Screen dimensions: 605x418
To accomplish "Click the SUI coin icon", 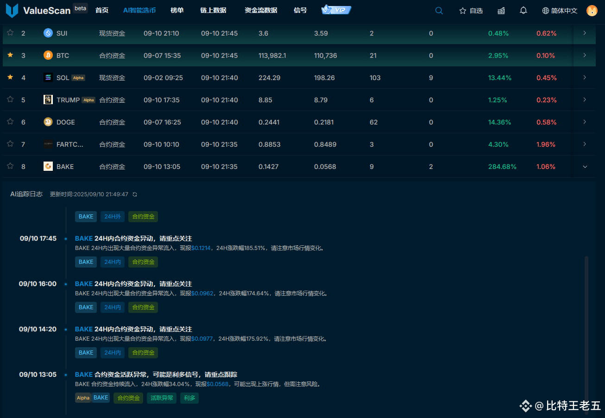I will 48,33.
